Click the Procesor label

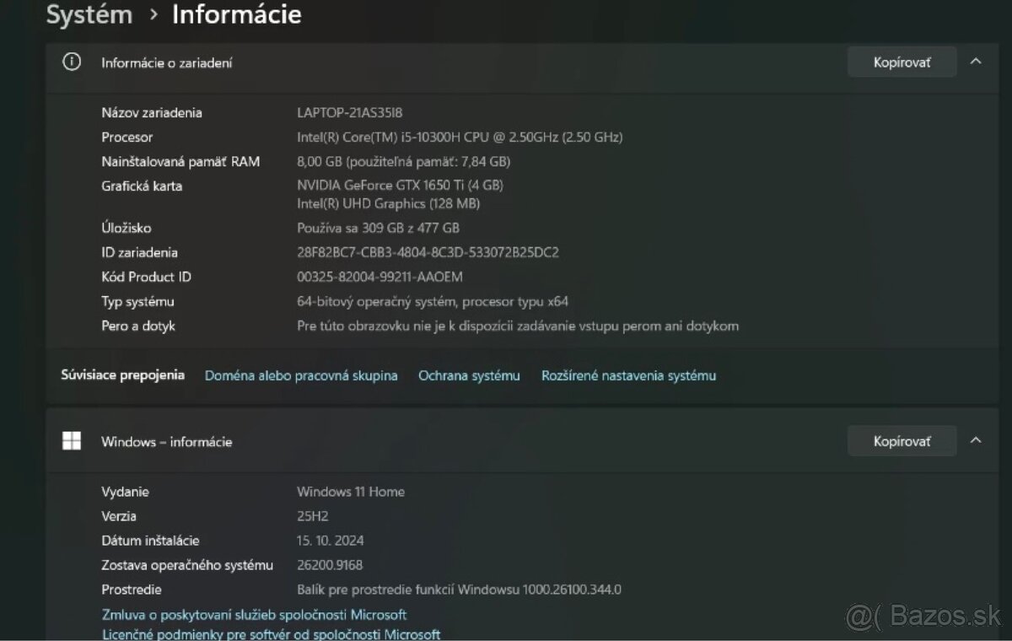127,137
